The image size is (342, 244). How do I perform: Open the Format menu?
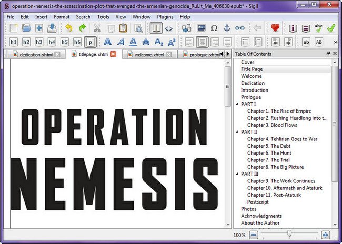tap(62, 17)
